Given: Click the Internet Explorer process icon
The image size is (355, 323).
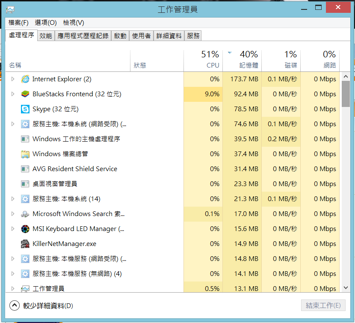Looking at the screenshot, I should click(25, 79).
